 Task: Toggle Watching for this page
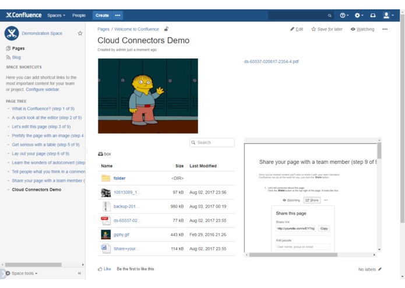coord(362,29)
